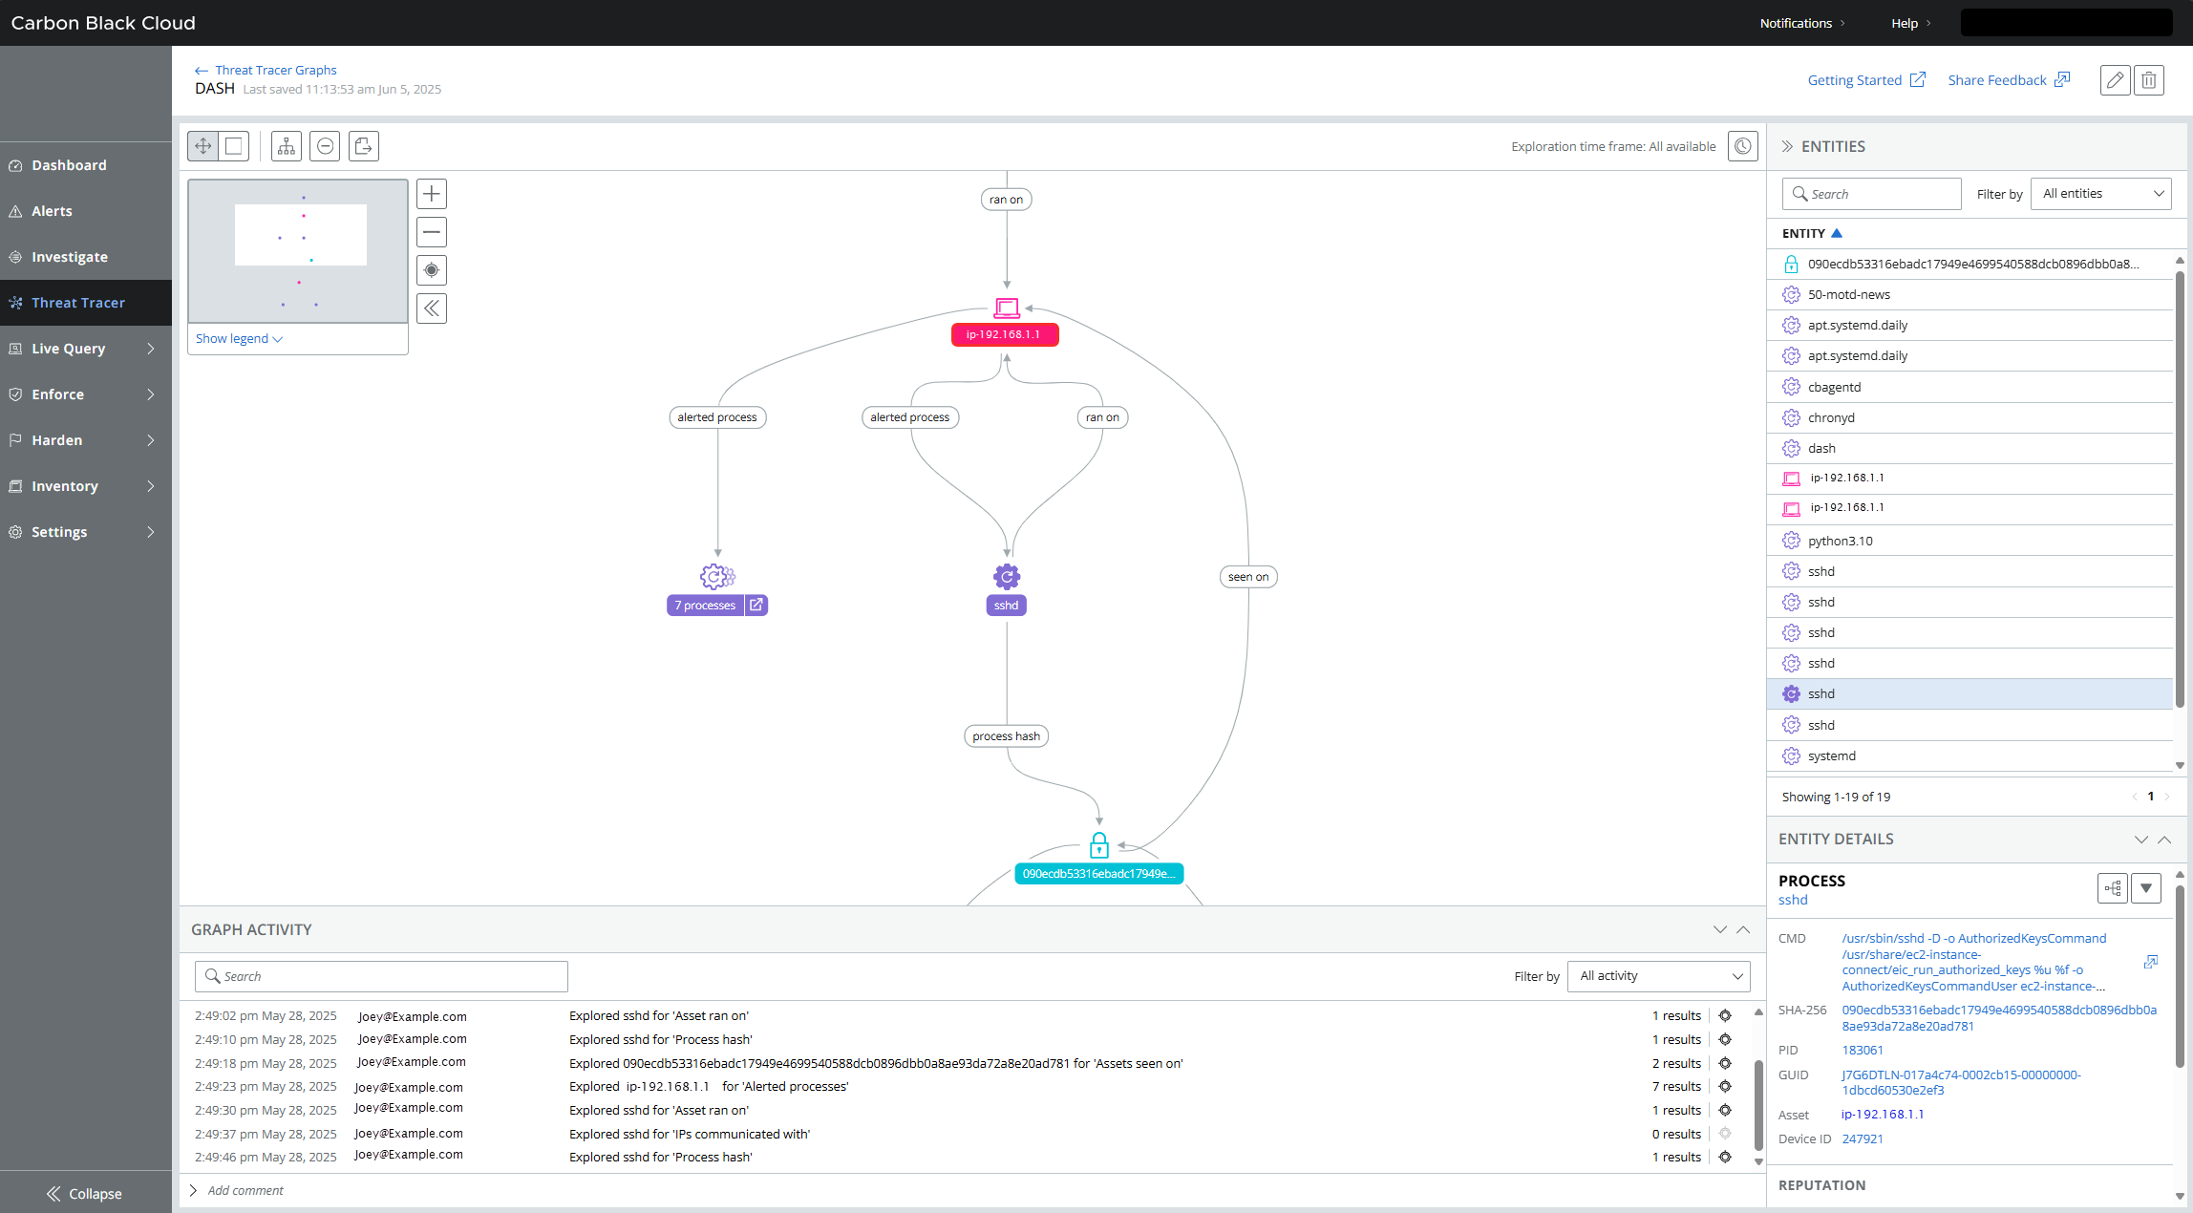This screenshot has height=1213, width=2193.
Task: Open Alerts in sidebar
Action: click(86, 211)
